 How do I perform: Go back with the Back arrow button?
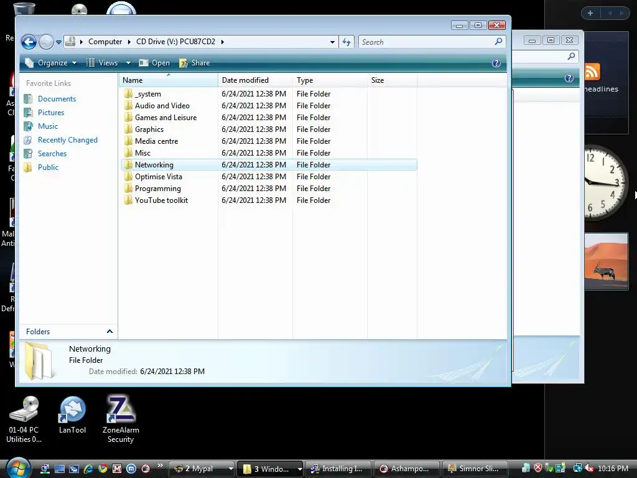29,42
